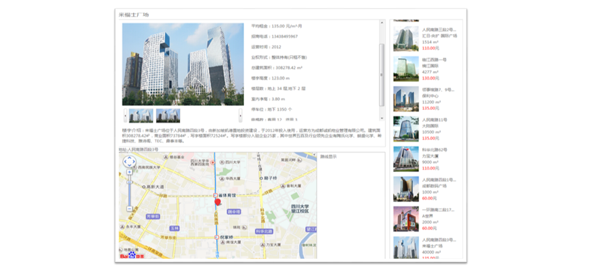The width and height of the screenshot is (605, 271).
Task: Click the 四川大学 landmark icon on map
Action: (x=223, y=162)
